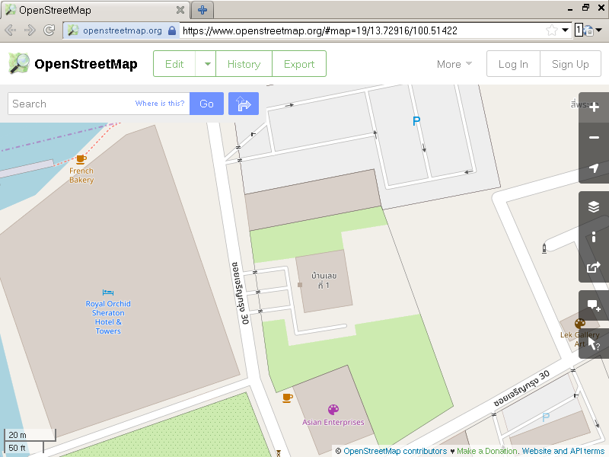Image resolution: width=609 pixels, height=457 pixels.
Task: Open the More dropdown menu
Action: [454, 64]
